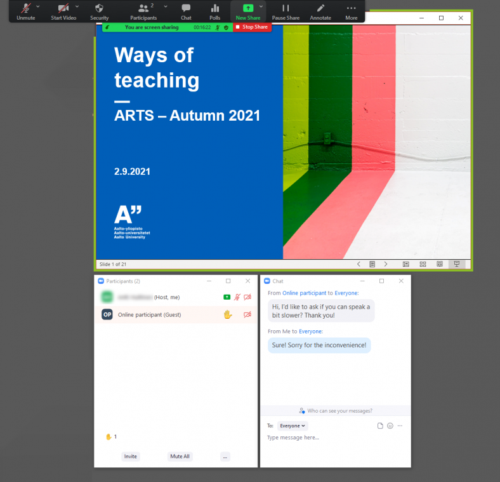
Task: Click the Annotate pencil tool
Action: (320, 11)
